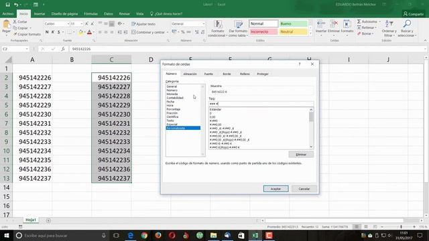Open the Fórmulas ribbon tab
The height and width of the screenshot is (241, 429).
(91, 13)
